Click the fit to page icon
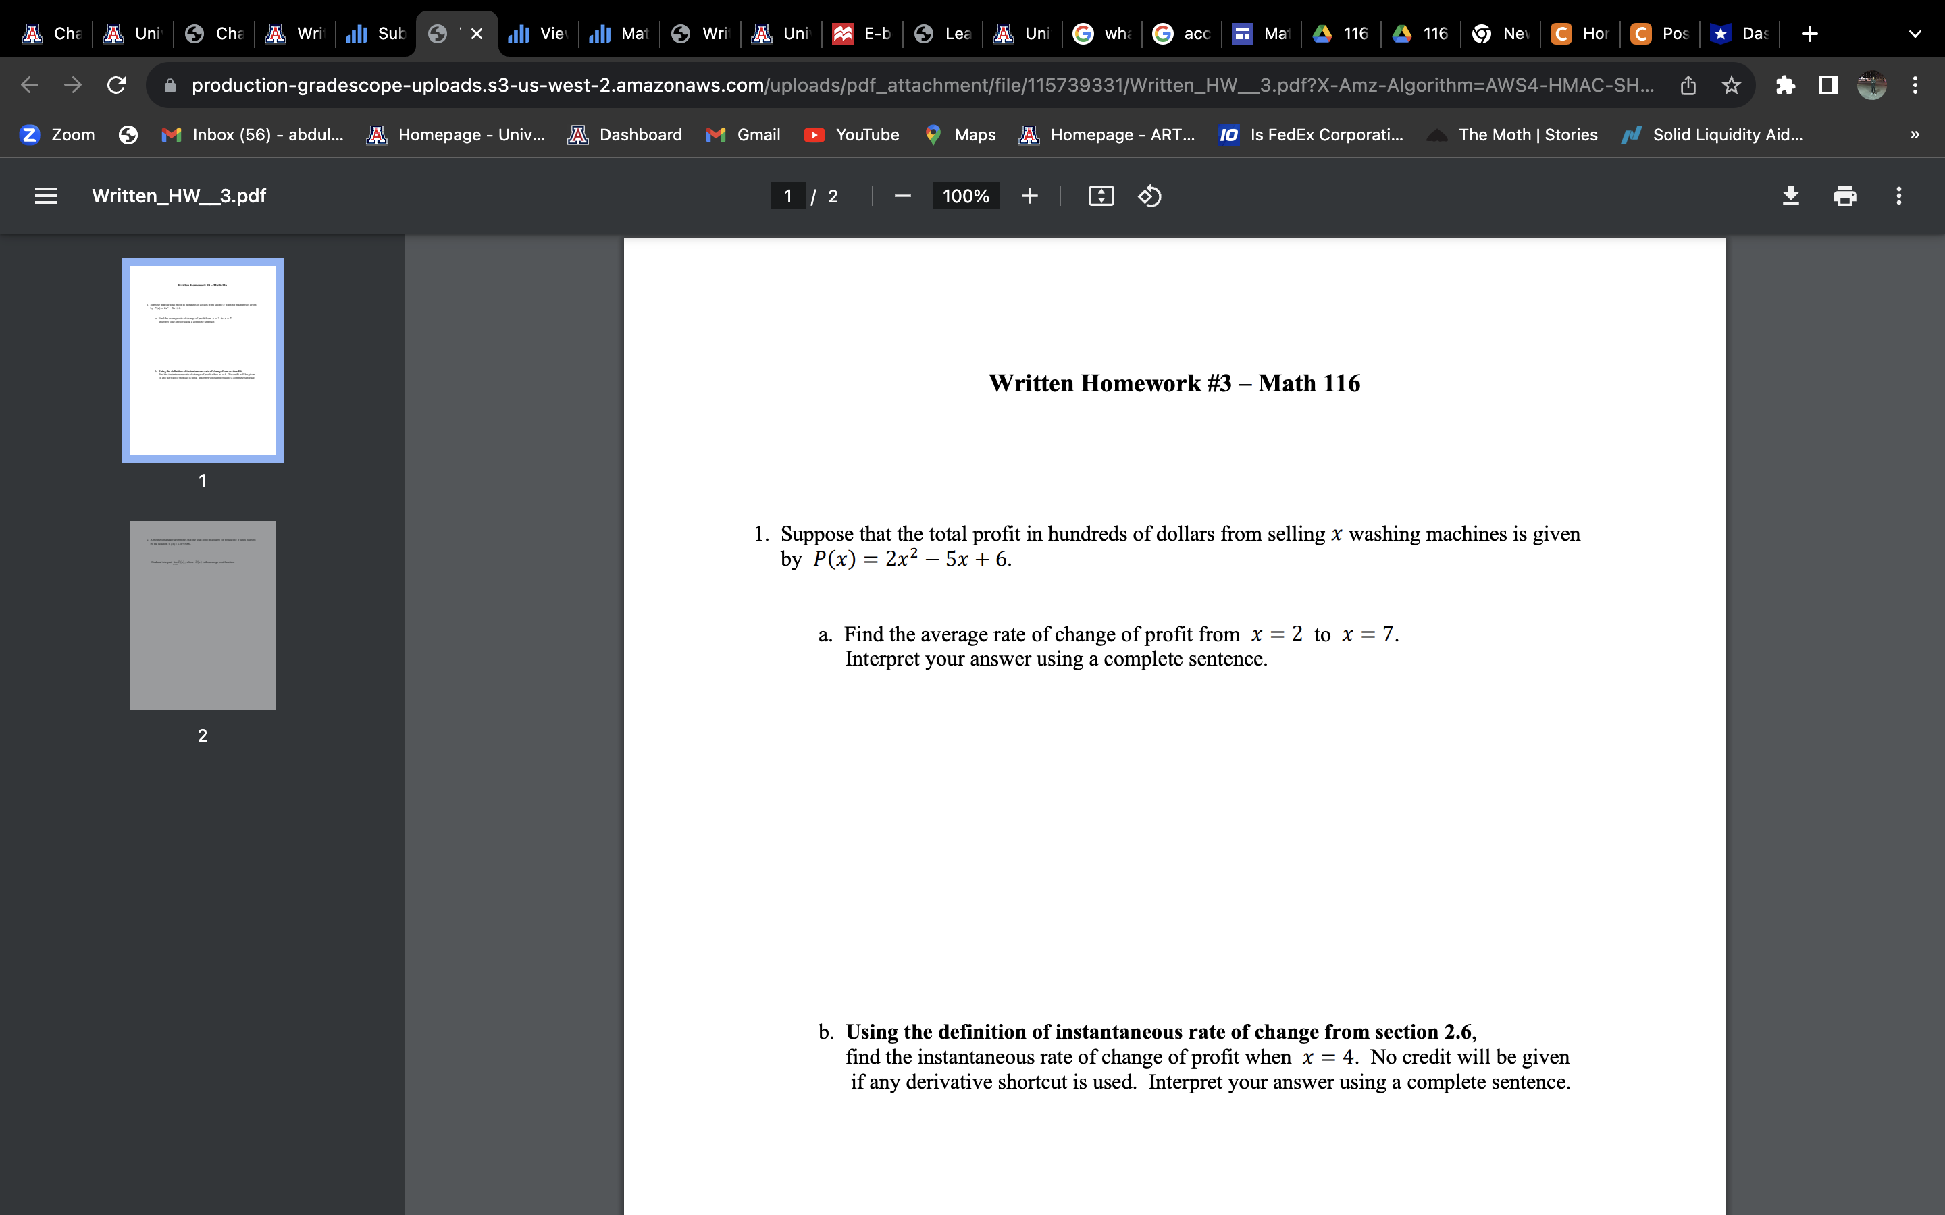Screen dimensions: 1945x1215 point(1100,196)
